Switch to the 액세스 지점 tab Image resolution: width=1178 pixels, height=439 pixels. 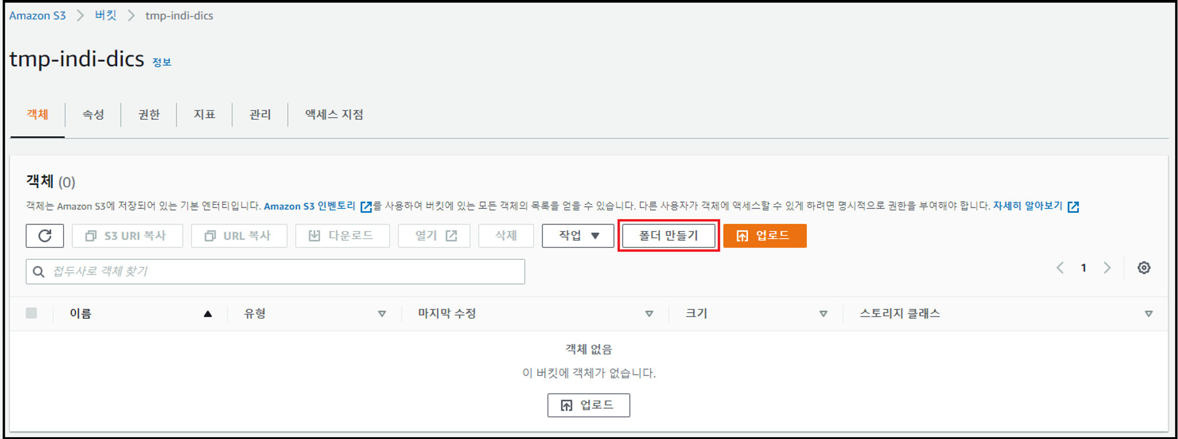(334, 114)
